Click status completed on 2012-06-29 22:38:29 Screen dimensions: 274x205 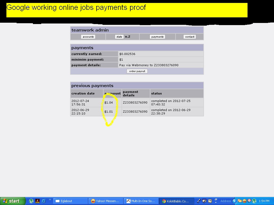tap(171, 112)
